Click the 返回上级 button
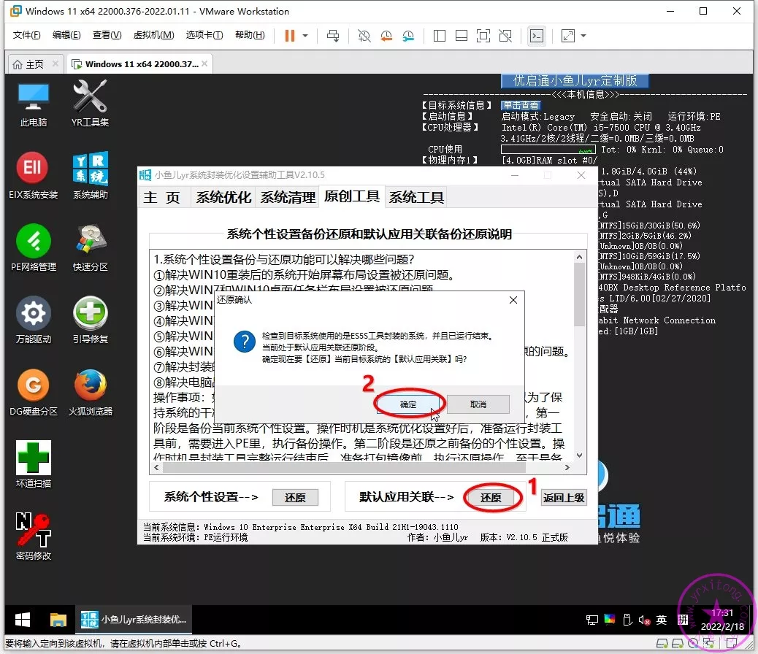 564,497
